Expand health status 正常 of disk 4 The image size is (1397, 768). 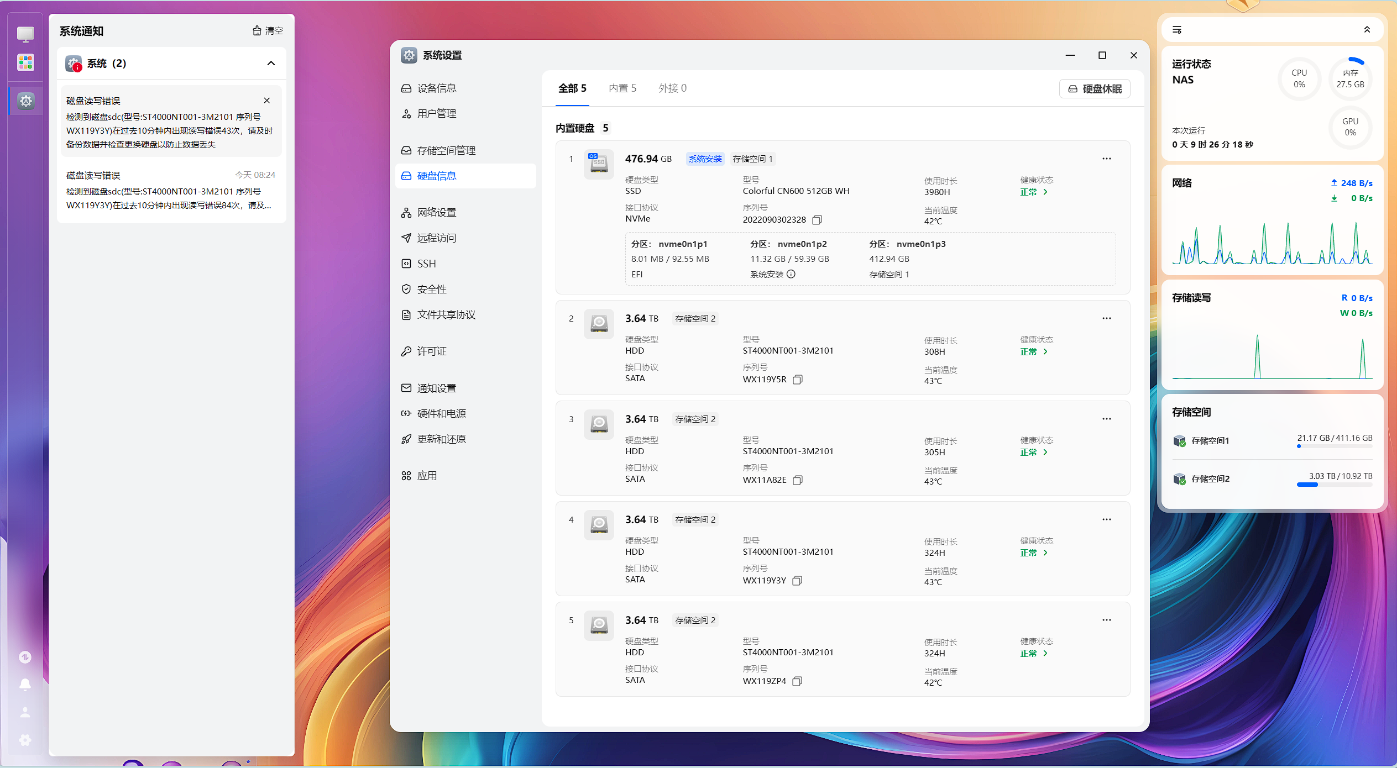pos(1034,553)
